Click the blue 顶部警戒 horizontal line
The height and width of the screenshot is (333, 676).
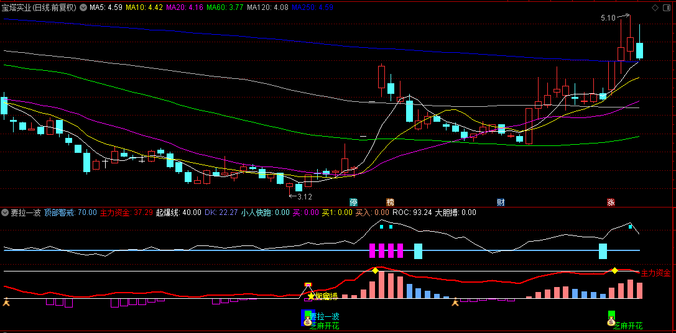(322, 250)
